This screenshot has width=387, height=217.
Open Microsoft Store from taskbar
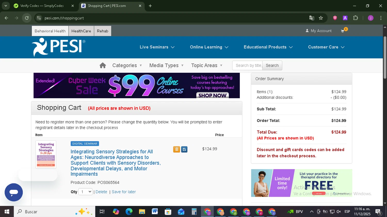168,212
